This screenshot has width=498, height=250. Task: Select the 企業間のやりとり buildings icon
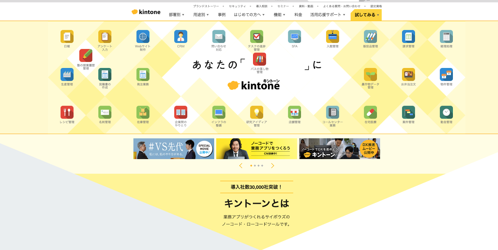tap(181, 112)
